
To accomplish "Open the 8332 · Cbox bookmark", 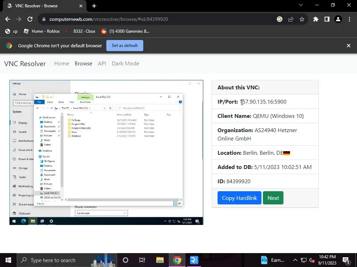I will 80,31.
